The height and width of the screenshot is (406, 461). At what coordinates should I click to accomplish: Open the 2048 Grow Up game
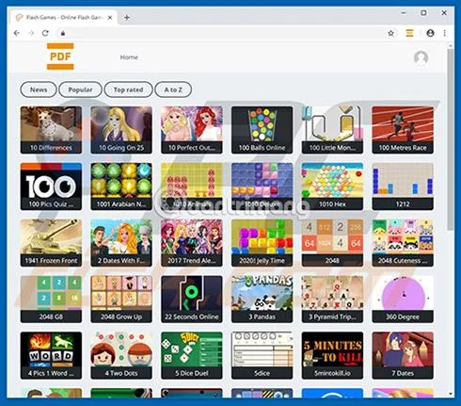tap(121, 299)
